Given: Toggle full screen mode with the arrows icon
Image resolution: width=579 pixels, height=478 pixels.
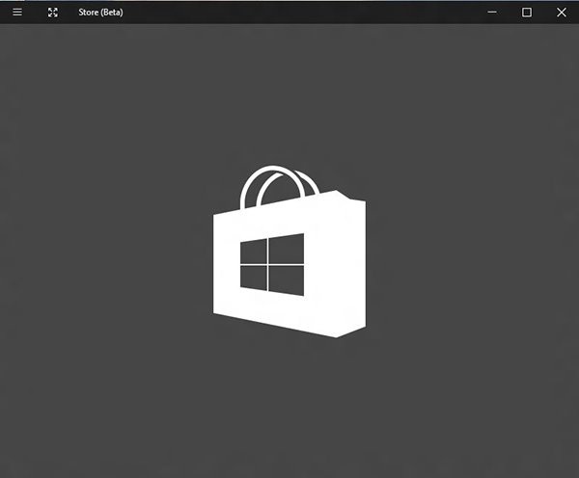Looking at the screenshot, I should point(53,13).
